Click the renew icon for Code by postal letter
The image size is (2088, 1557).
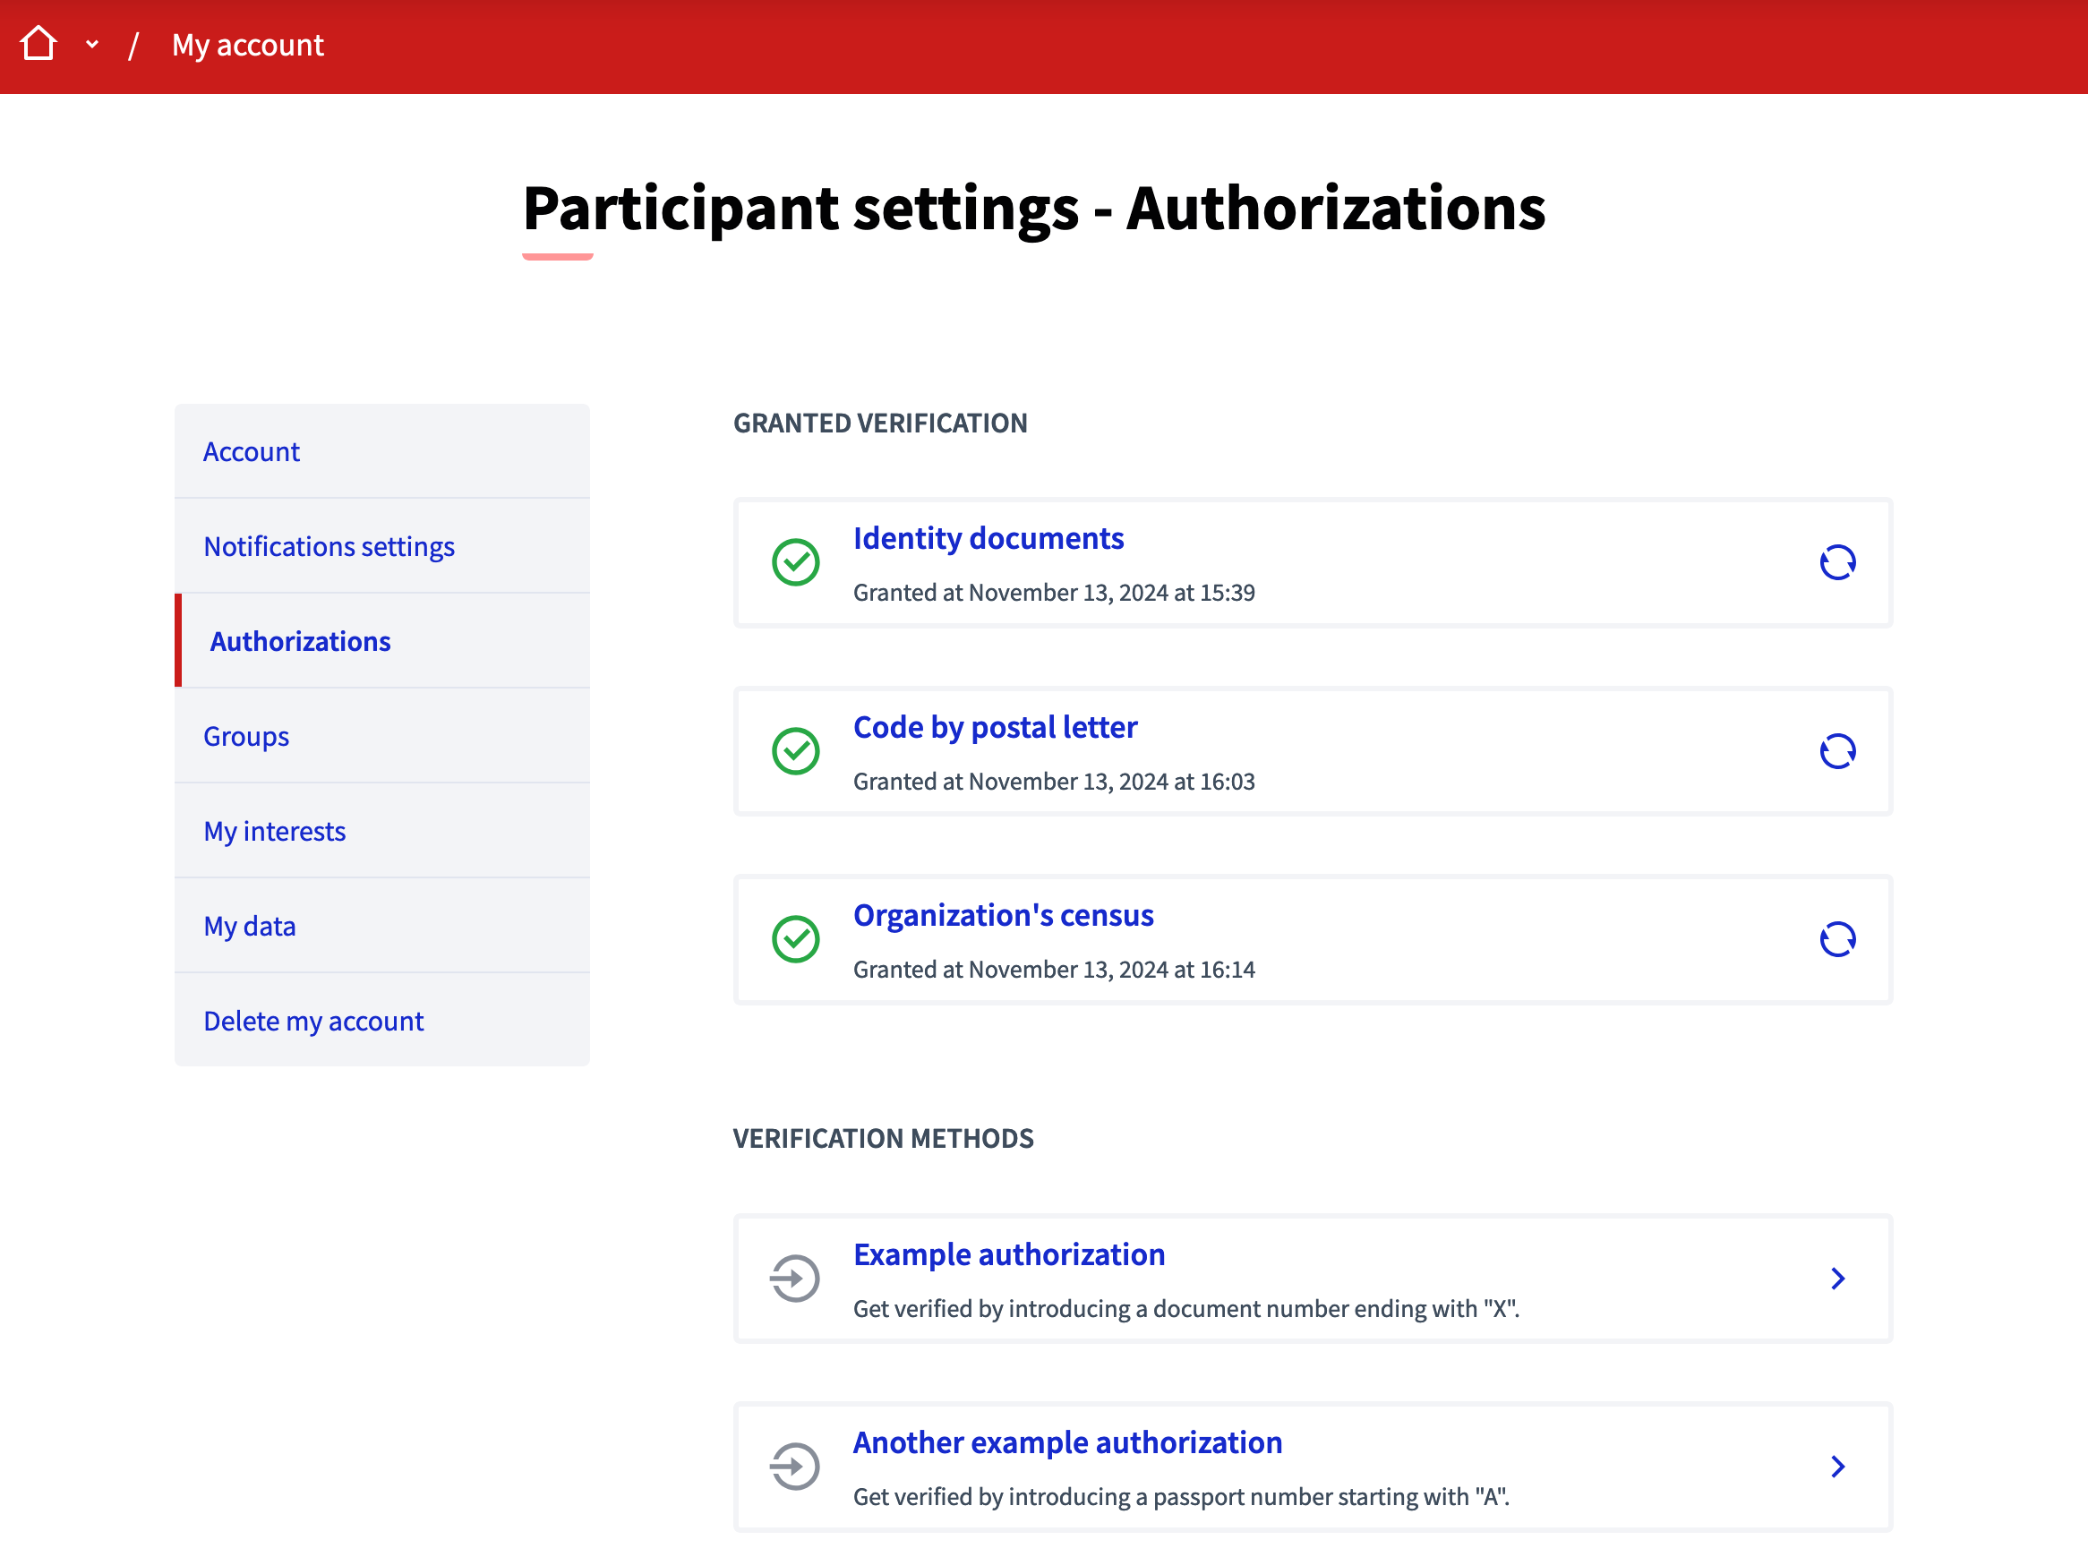coord(1836,751)
